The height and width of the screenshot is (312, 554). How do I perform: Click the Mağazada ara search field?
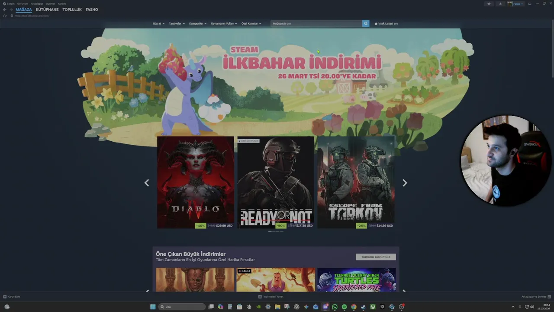[x=316, y=23]
